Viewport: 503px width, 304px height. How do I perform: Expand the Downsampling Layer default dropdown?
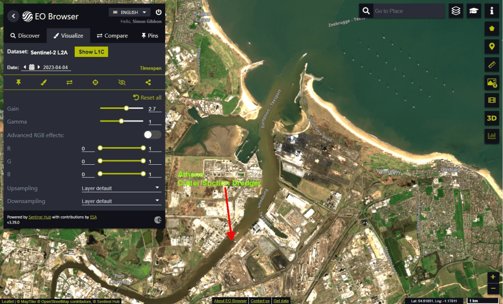(x=121, y=201)
